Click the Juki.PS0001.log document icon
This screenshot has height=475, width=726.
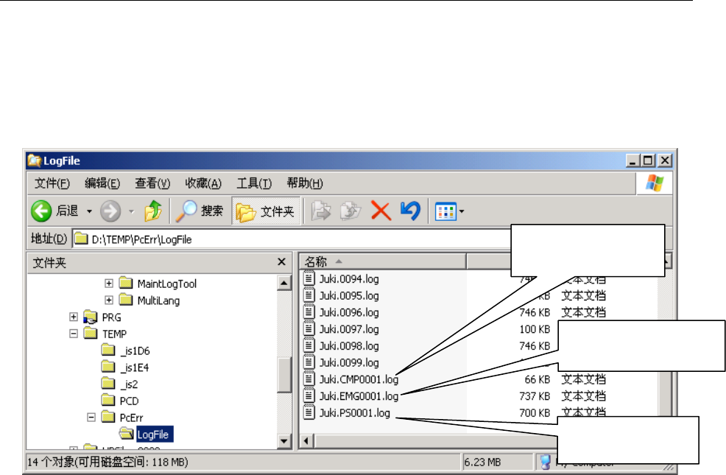(309, 412)
